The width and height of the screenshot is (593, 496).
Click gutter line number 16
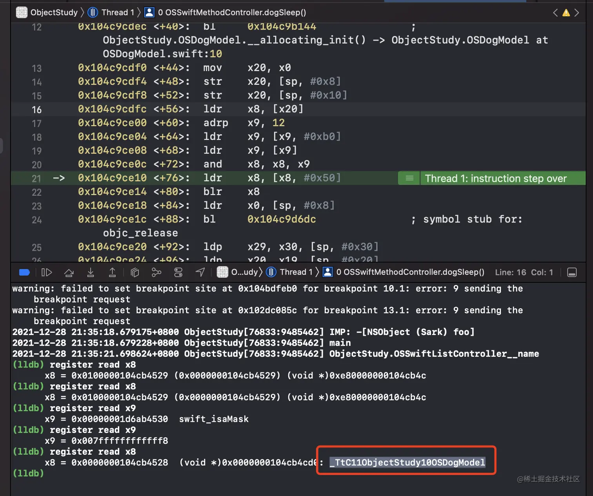coord(36,109)
